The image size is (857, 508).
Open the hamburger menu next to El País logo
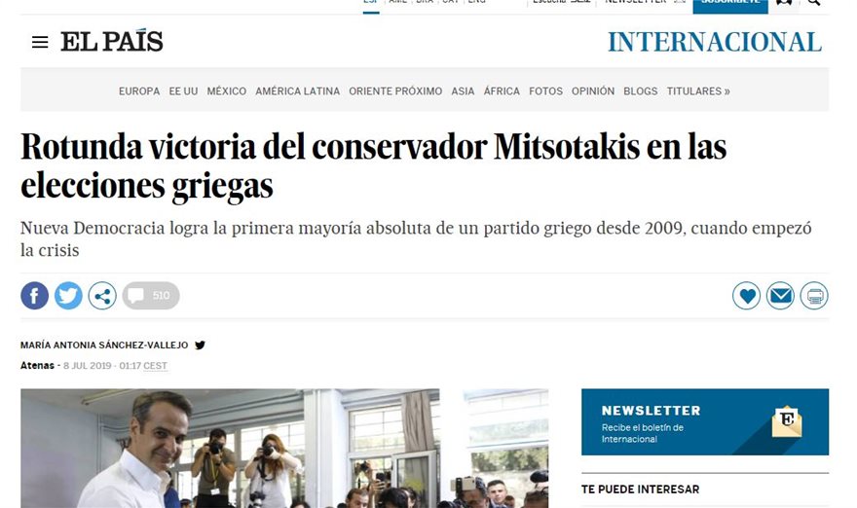coord(40,42)
